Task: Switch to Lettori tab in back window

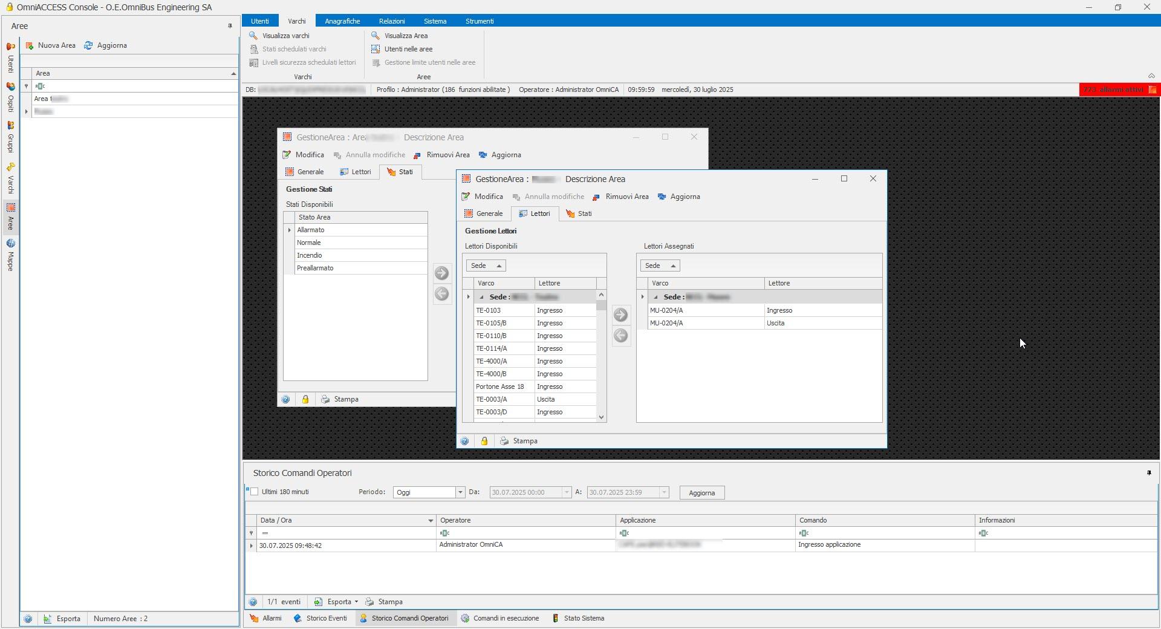Action: 355,172
